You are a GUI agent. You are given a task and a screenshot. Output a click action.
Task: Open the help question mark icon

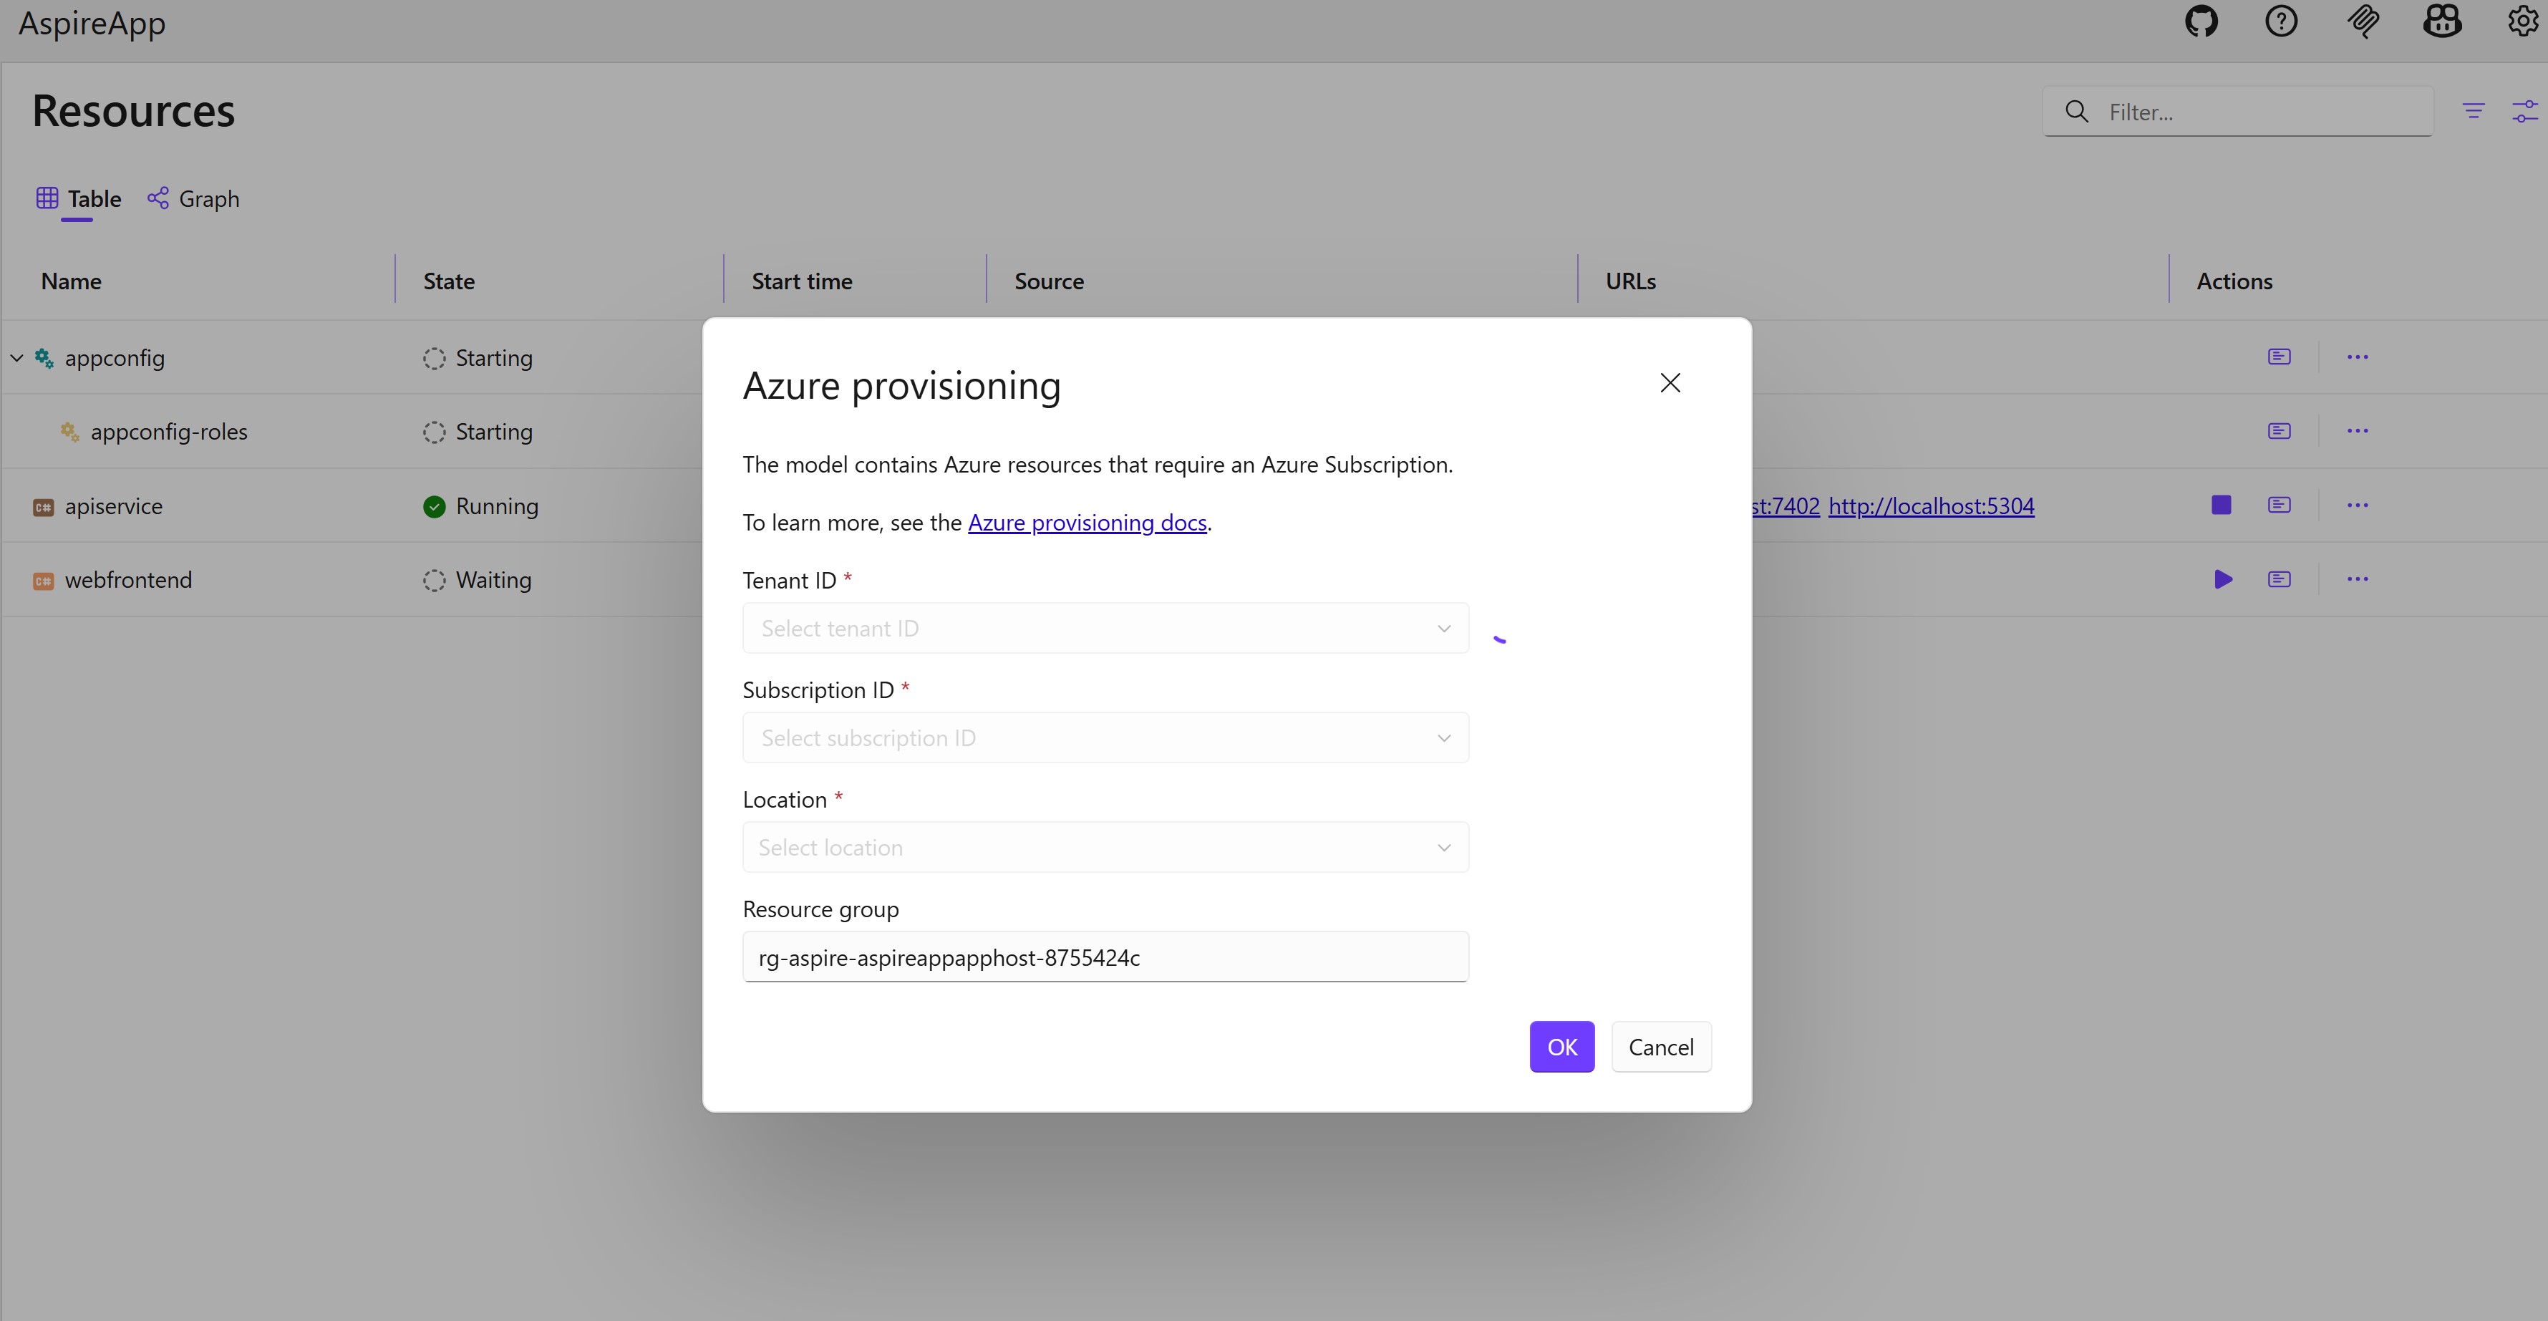click(2281, 21)
